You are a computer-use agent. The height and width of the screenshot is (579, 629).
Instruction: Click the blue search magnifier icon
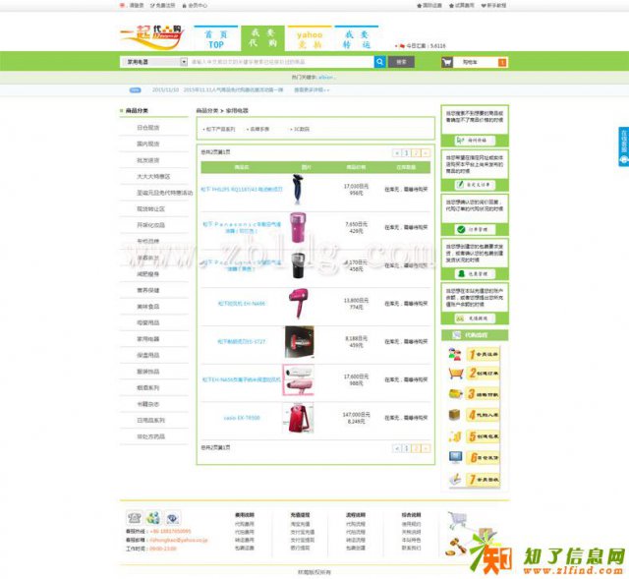pos(379,61)
